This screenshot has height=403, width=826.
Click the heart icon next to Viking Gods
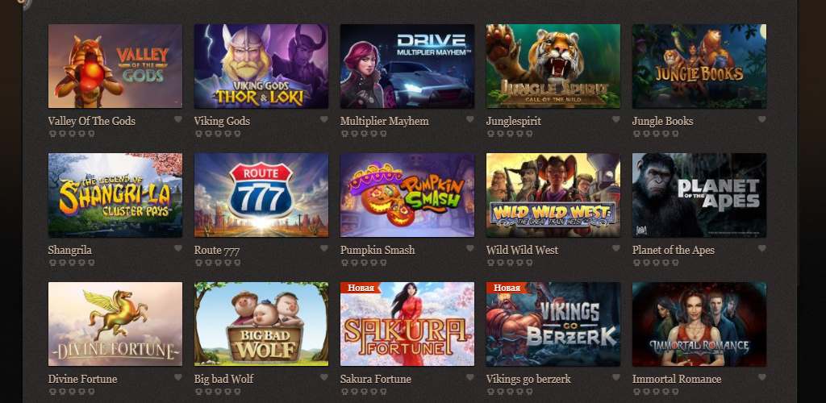click(324, 119)
